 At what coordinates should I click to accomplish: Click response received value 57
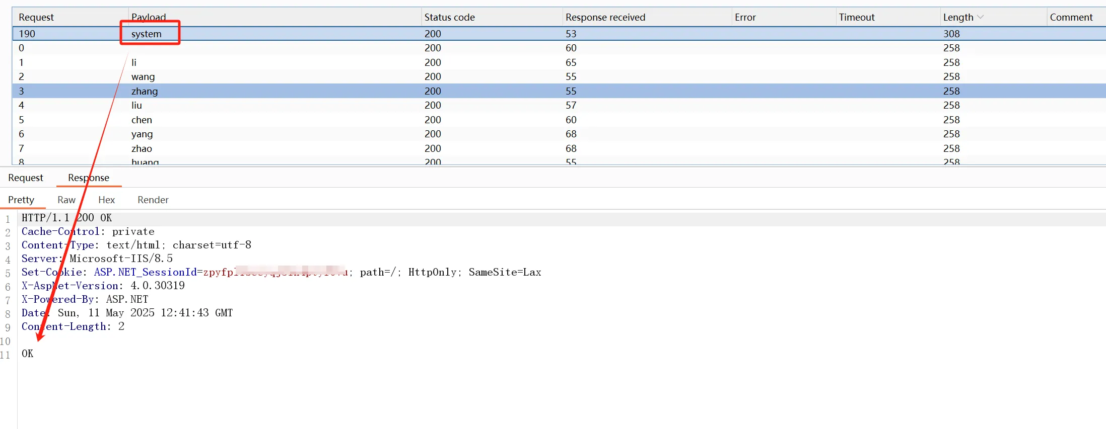571,105
